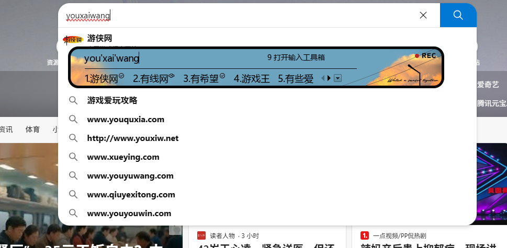
Task: Click search icon beside http://www.youxiw.net
Action: click(x=73, y=138)
